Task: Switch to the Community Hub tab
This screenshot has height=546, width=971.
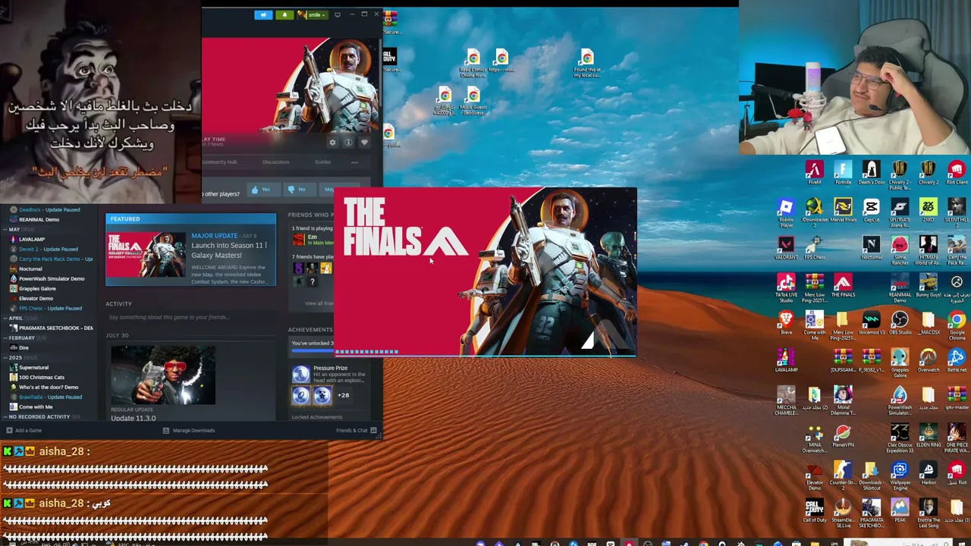Action: click(x=219, y=162)
